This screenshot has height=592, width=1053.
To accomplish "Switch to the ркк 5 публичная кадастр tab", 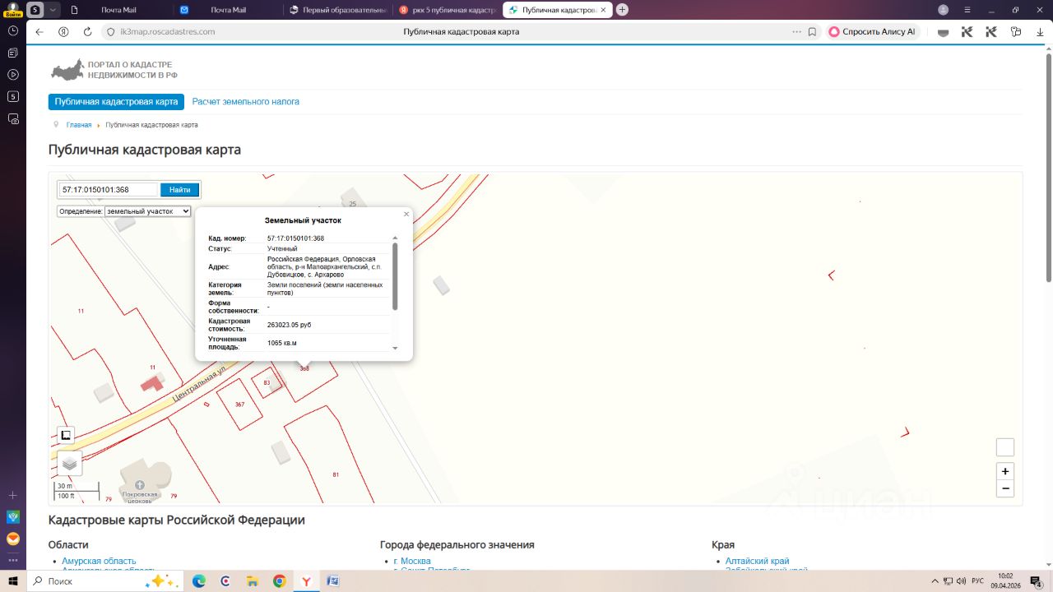I will click(447, 10).
